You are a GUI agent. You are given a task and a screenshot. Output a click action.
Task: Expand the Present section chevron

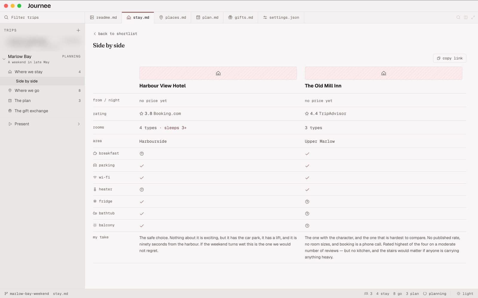[79, 124]
